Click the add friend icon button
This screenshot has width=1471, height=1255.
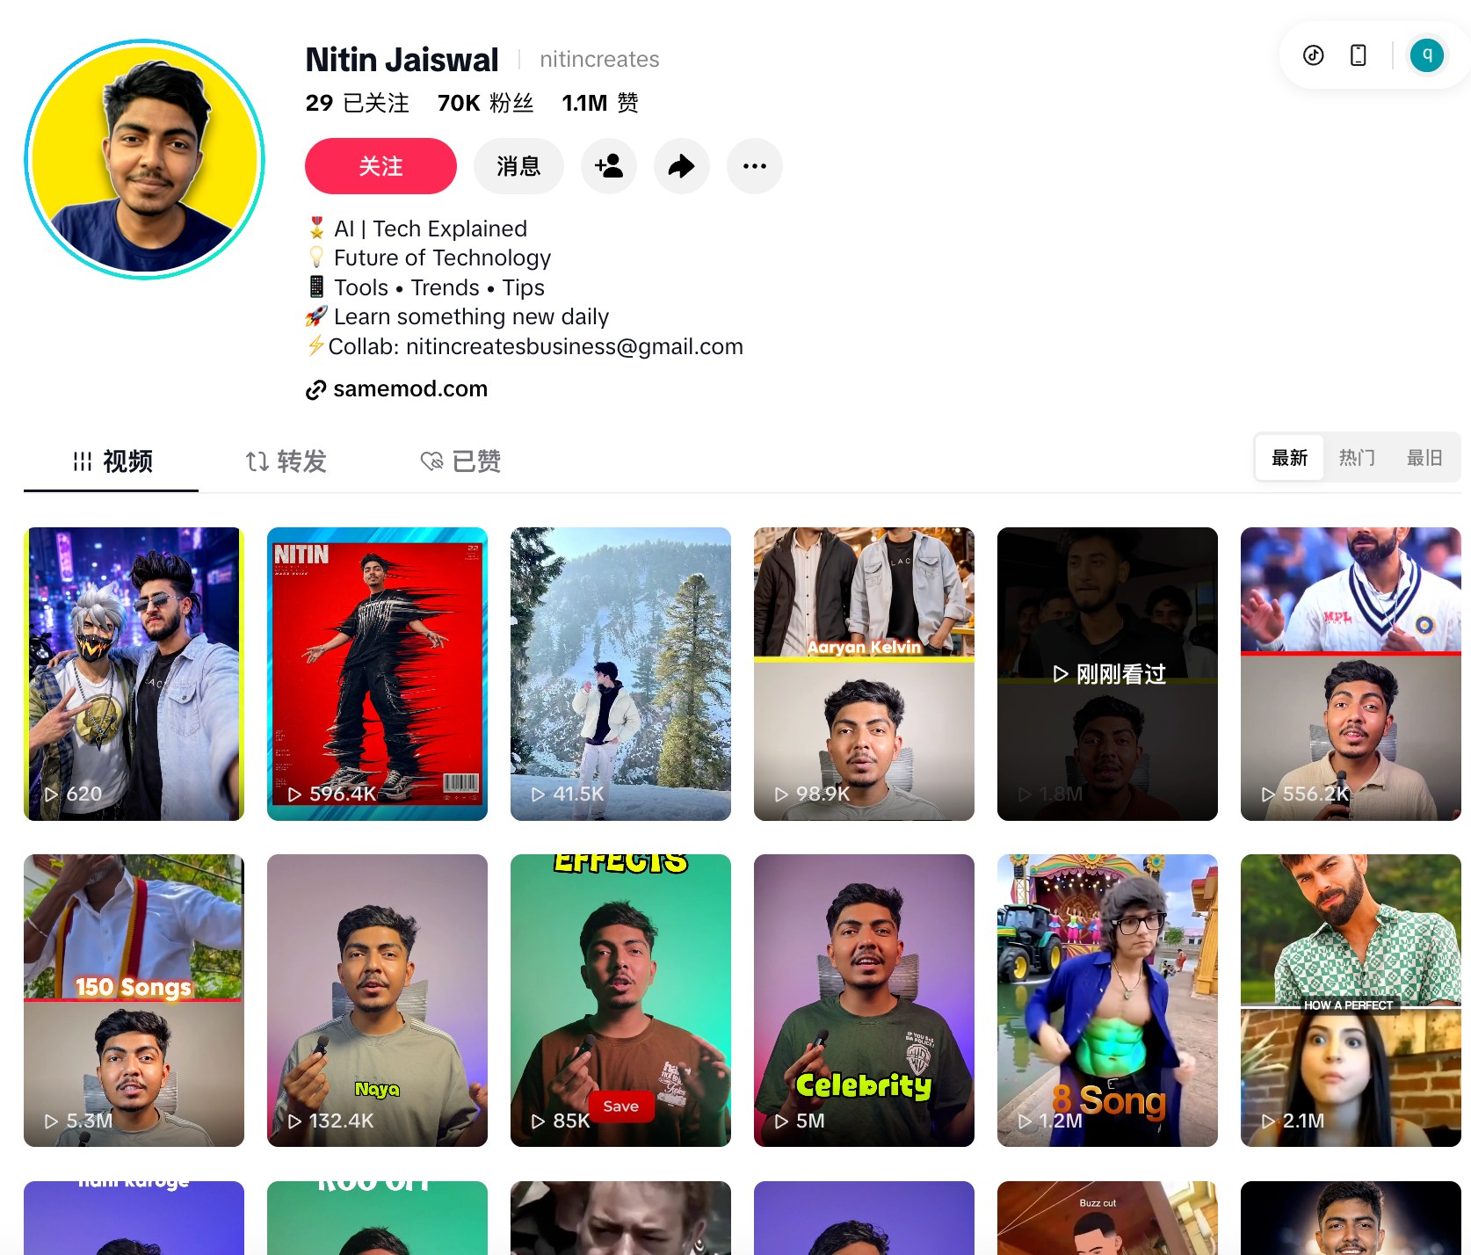pyautogui.click(x=609, y=166)
